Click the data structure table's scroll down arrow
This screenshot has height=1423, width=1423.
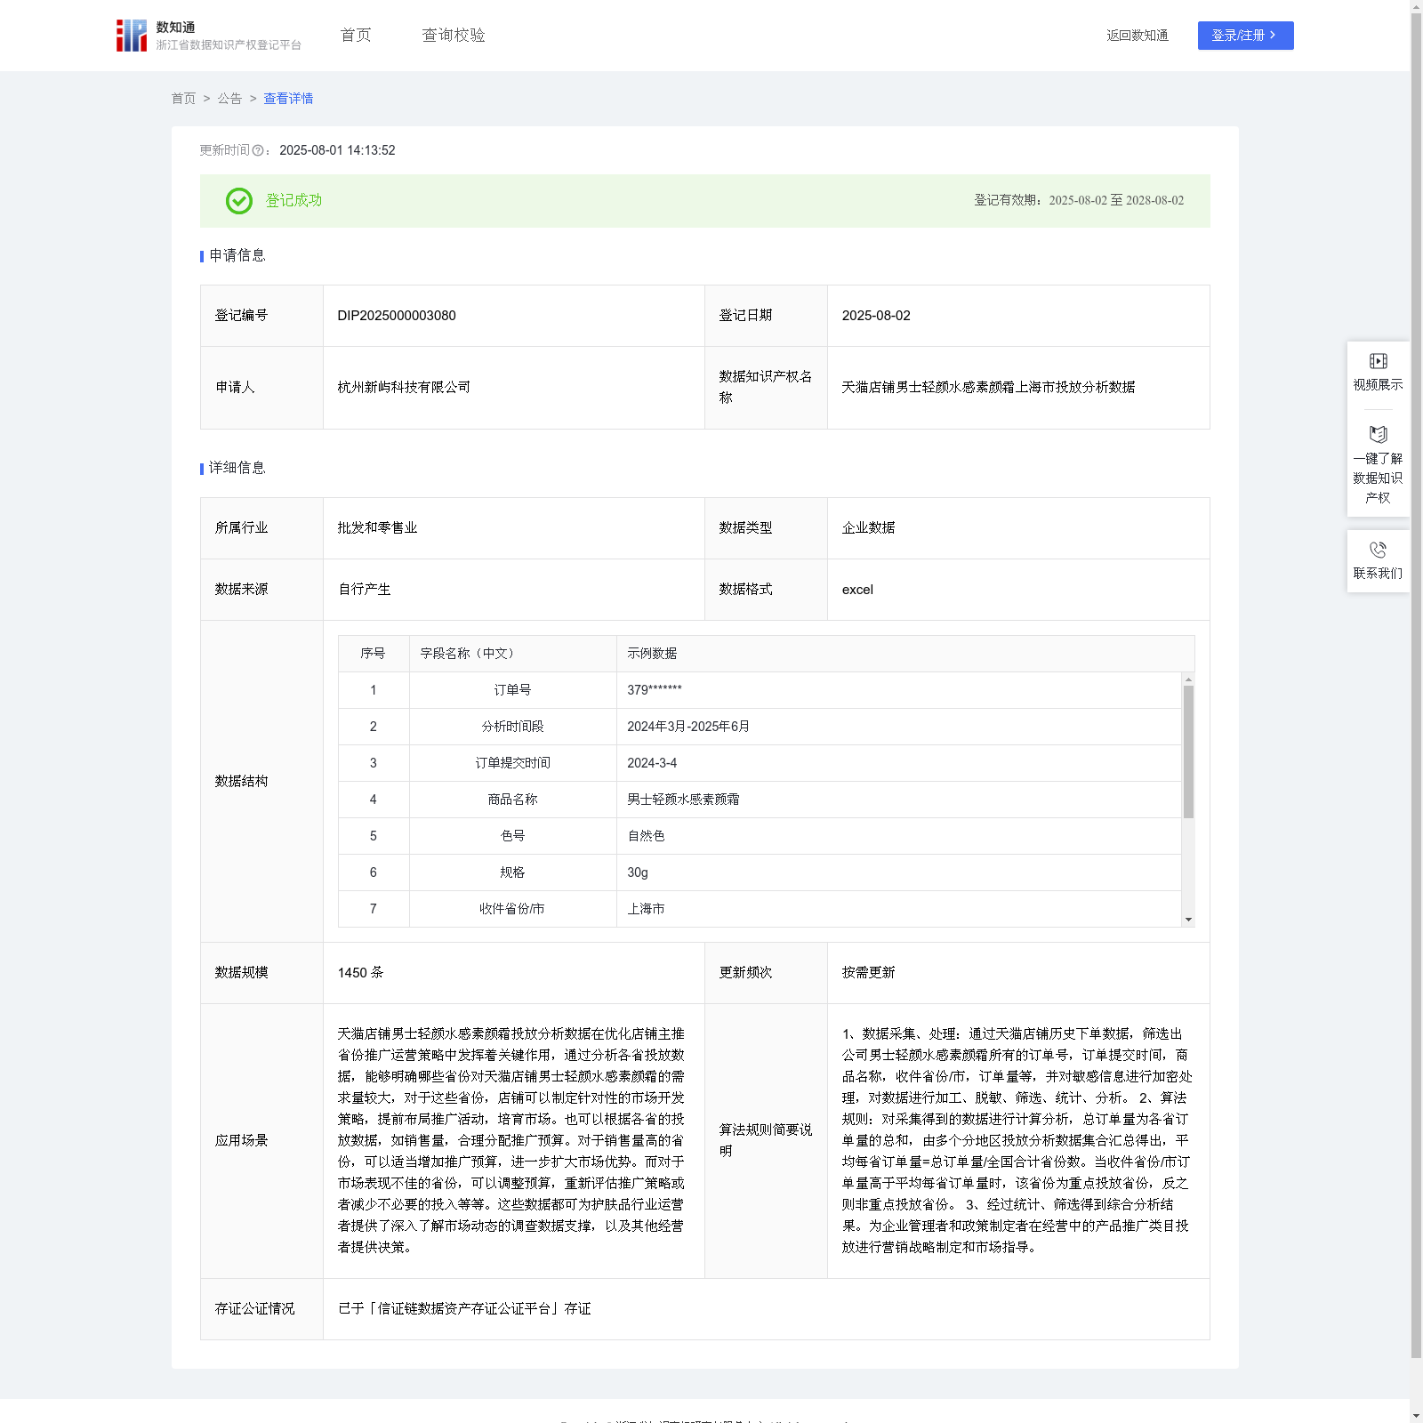click(1188, 920)
